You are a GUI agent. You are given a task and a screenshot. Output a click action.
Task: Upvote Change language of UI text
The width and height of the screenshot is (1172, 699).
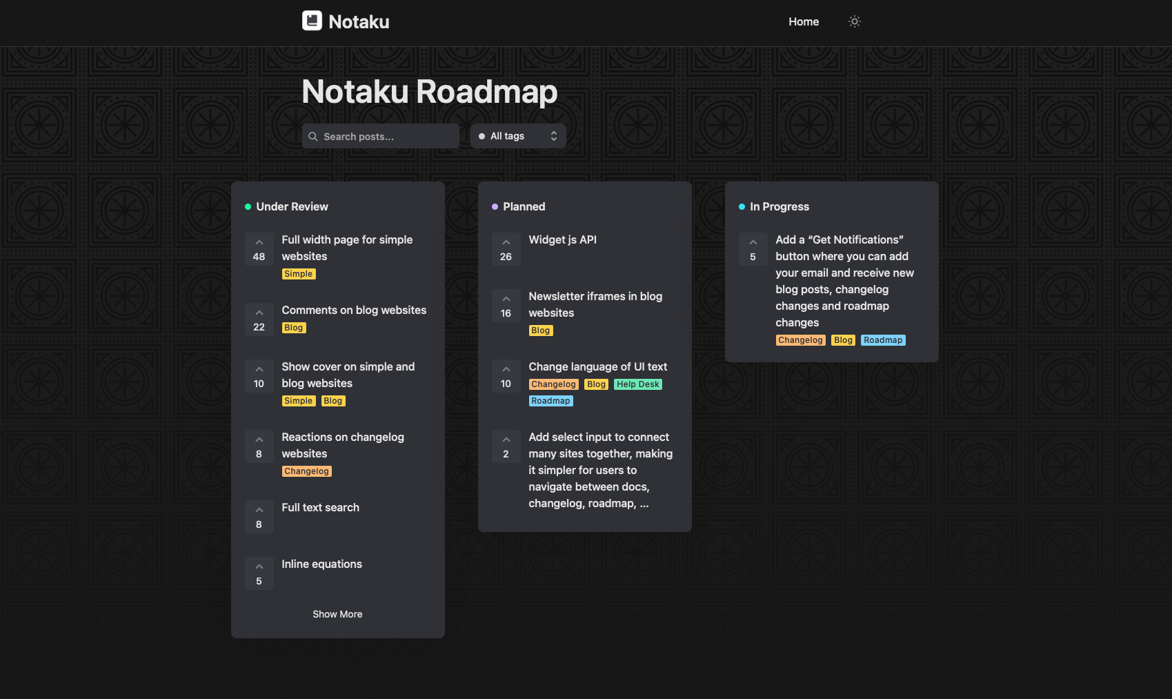pos(506,376)
